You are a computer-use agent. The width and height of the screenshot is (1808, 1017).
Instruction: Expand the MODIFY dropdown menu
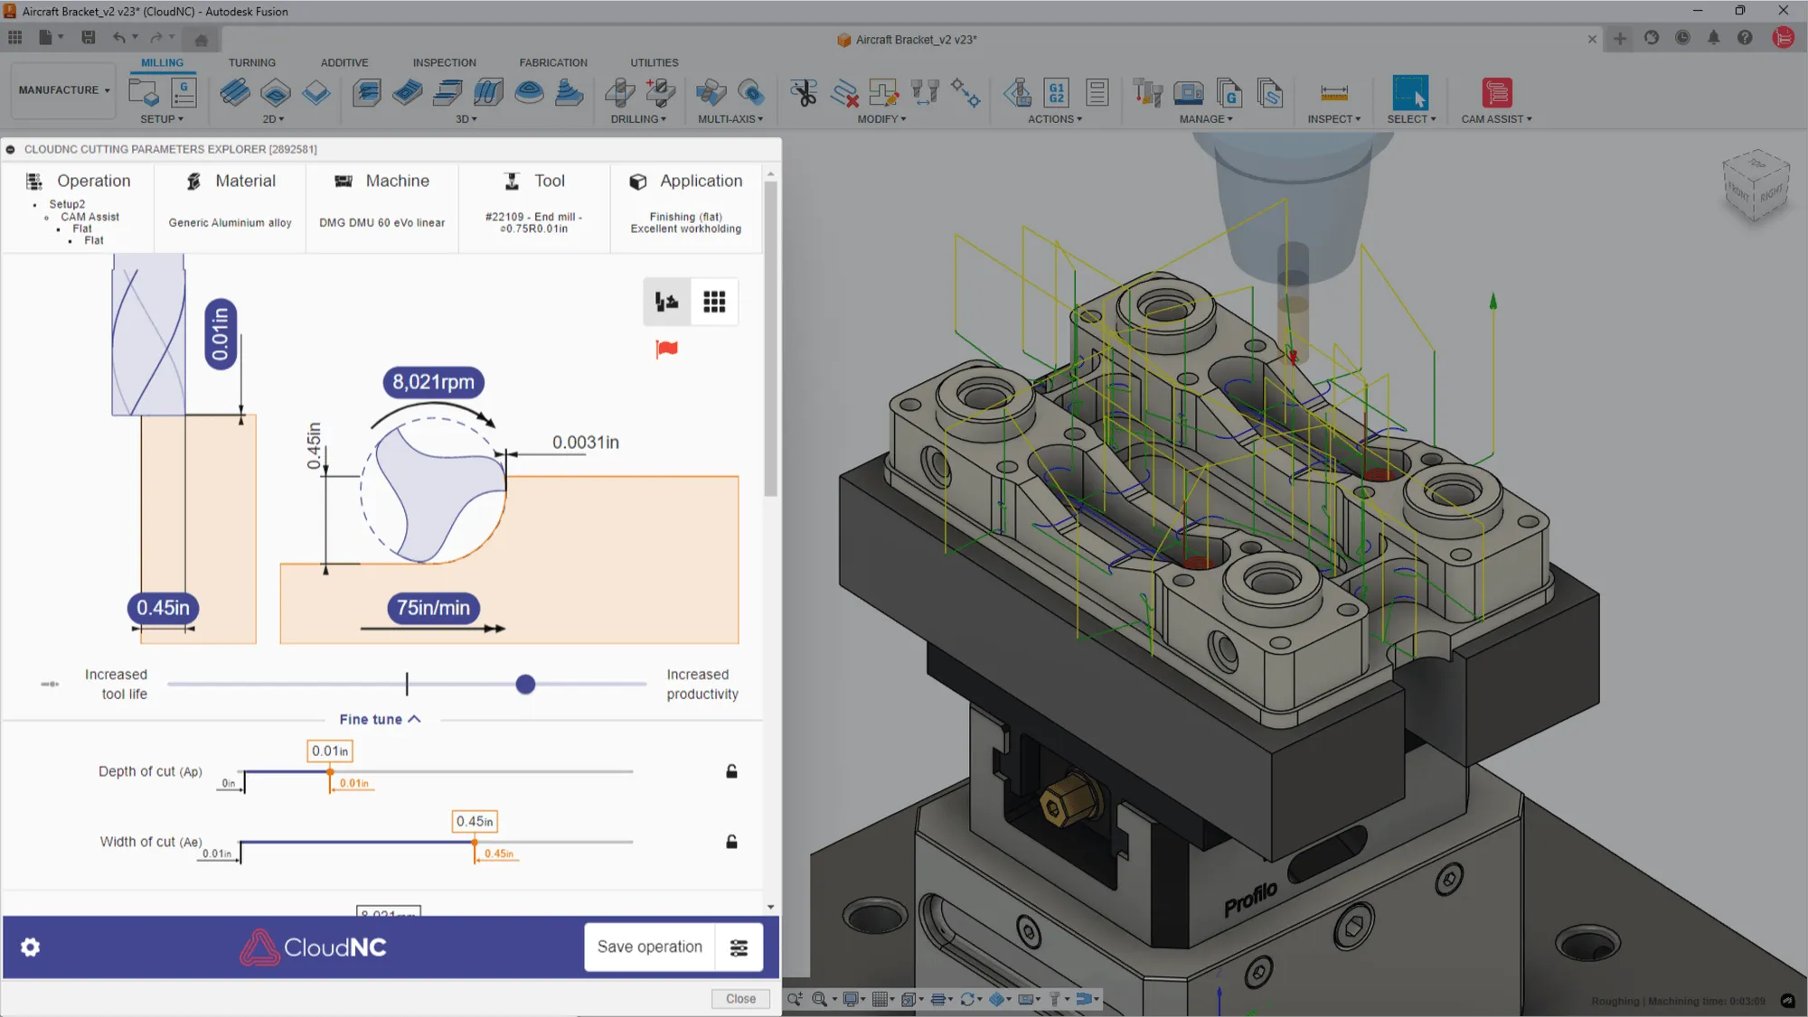(881, 119)
